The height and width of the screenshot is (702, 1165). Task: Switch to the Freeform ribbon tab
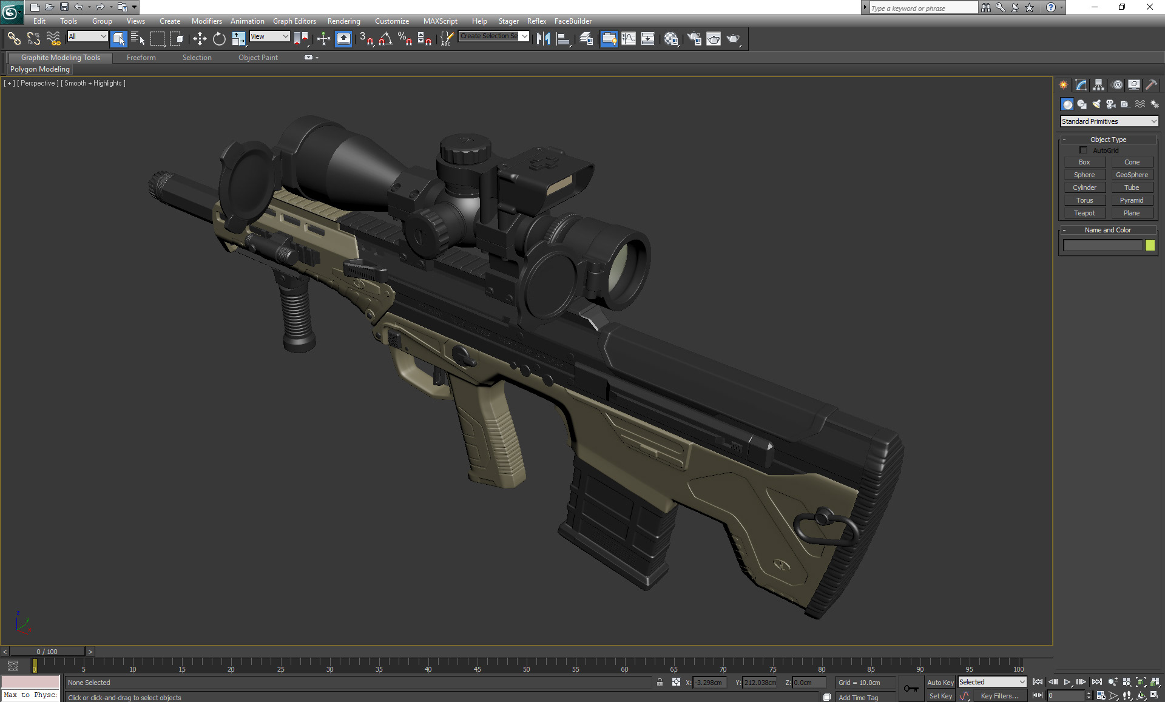141,57
